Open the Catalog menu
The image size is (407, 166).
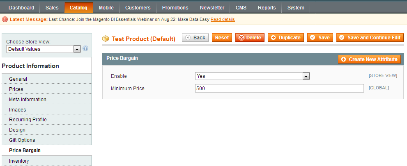(x=78, y=8)
